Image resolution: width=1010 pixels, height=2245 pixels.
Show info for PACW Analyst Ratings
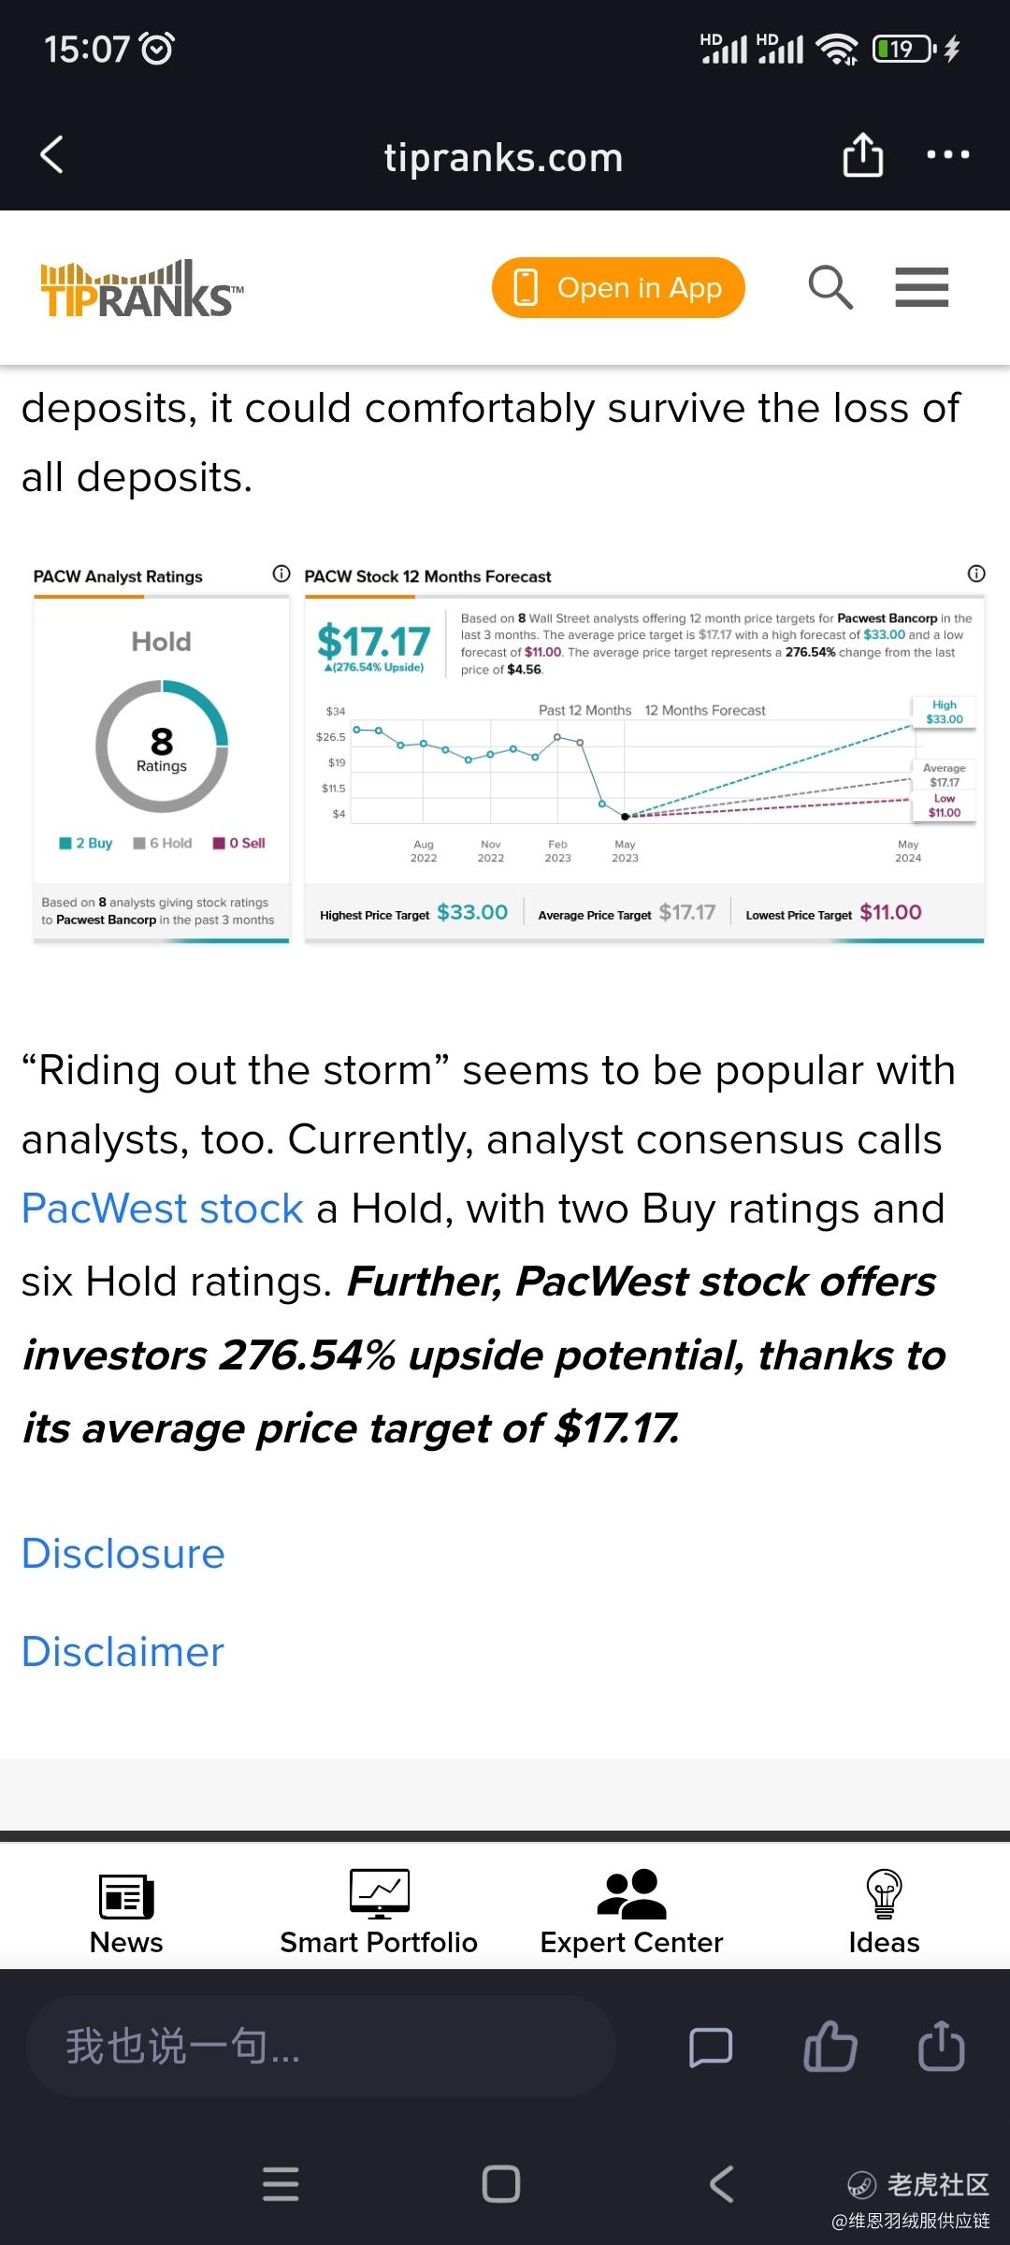coord(281,573)
